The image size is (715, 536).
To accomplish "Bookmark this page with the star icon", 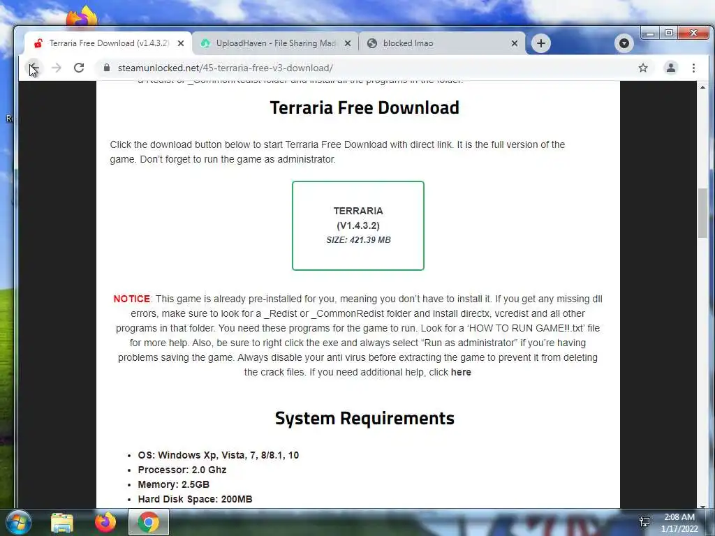I will click(x=643, y=68).
